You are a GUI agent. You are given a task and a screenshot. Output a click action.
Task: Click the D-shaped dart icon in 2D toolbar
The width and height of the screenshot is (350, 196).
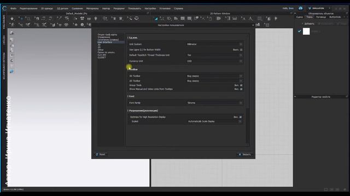[219, 19]
